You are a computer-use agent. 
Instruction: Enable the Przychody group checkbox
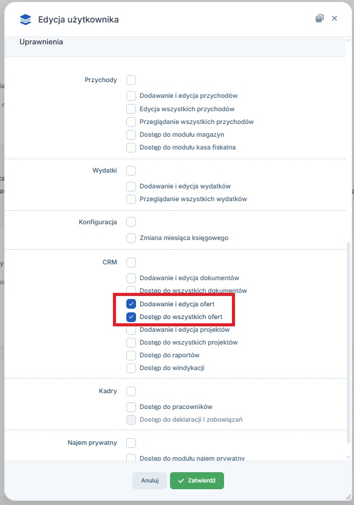pyautogui.click(x=131, y=80)
